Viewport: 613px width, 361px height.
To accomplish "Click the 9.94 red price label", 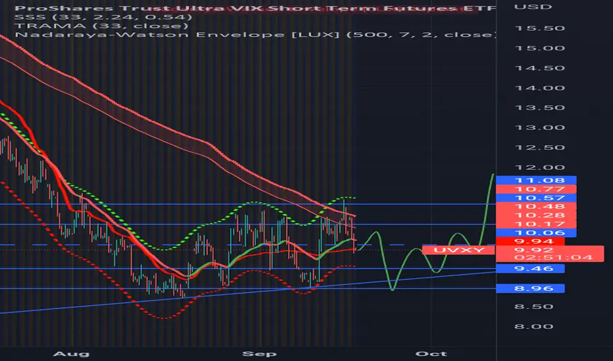I will 530,242.
